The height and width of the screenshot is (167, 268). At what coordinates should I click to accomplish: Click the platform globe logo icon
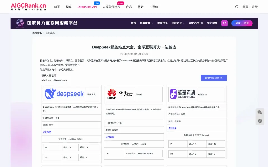pos(20,23)
